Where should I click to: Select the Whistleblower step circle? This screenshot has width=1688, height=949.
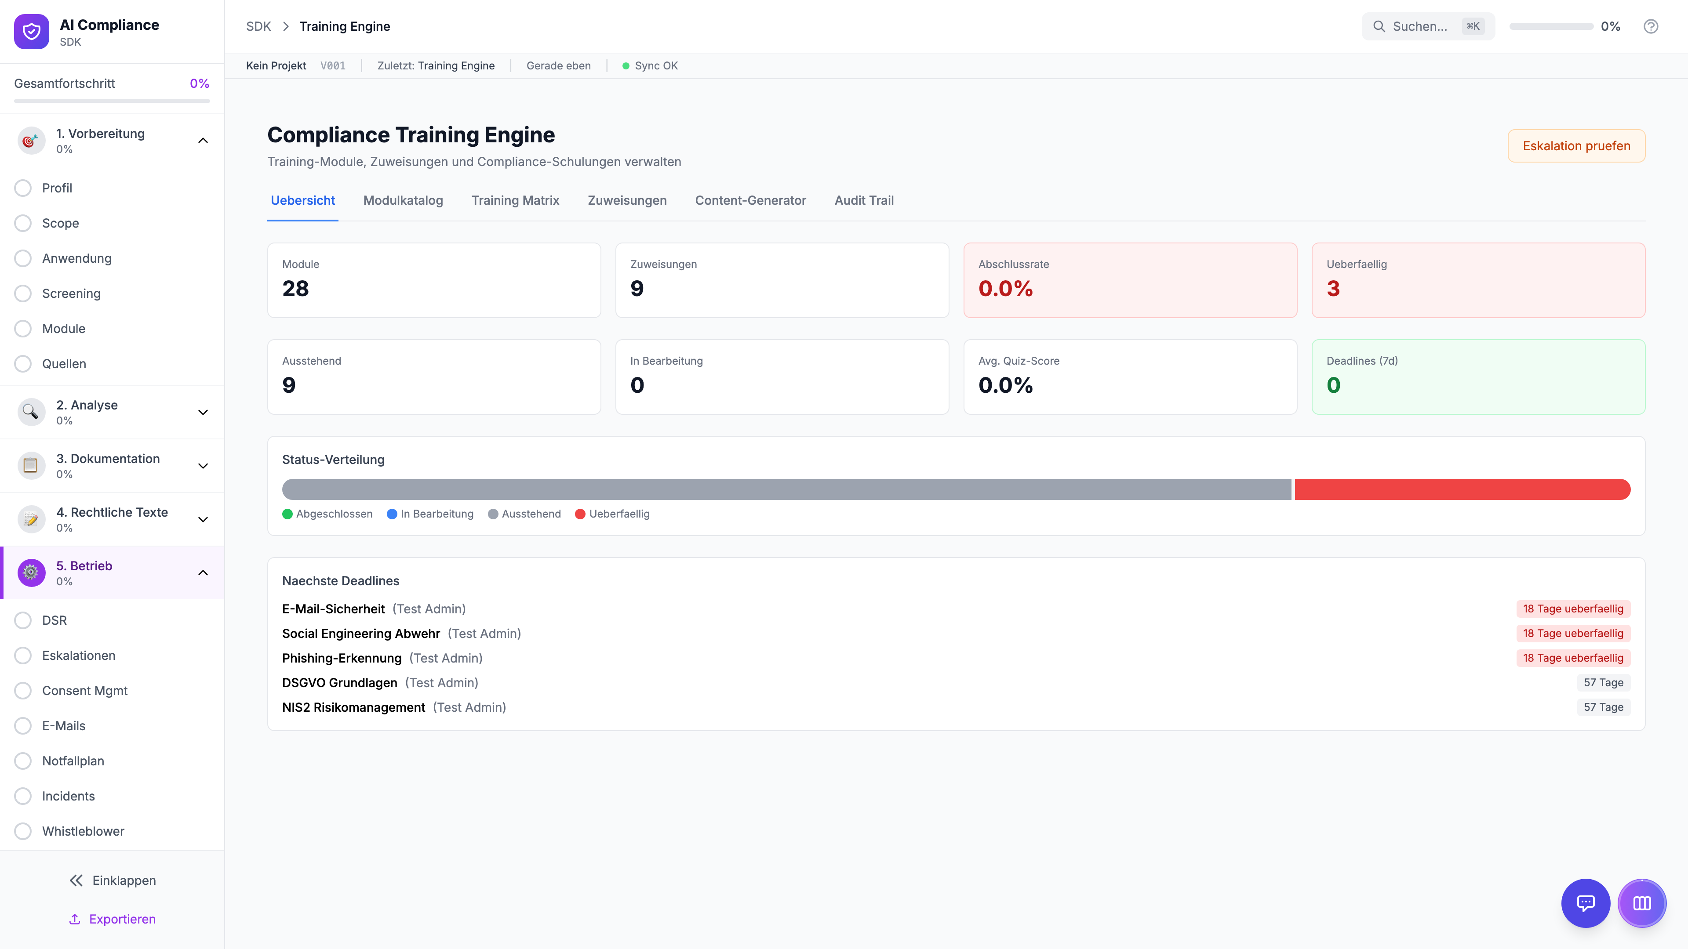click(x=23, y=831)
